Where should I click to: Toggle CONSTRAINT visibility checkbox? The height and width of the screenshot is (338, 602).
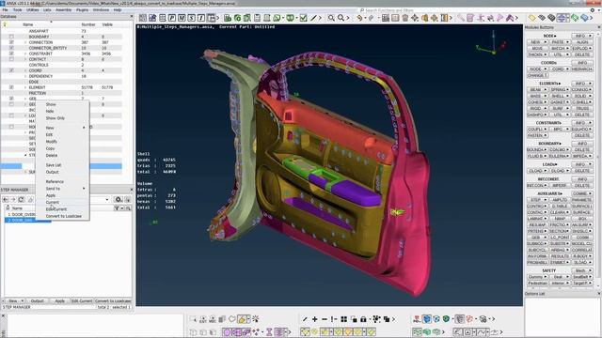tap(11, 54)
